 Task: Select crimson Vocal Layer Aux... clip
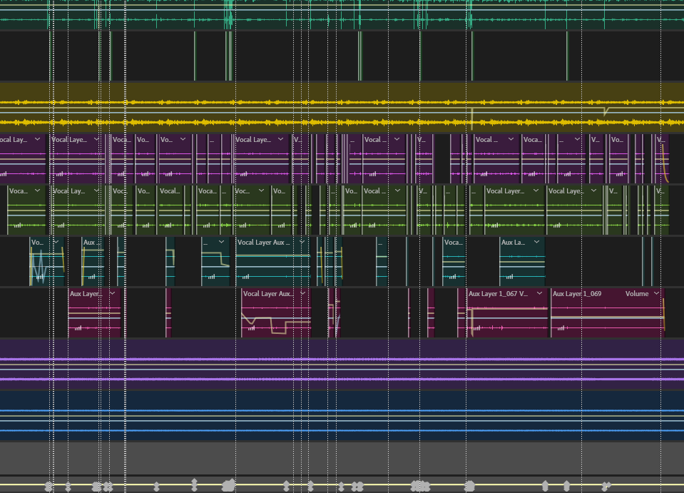276,312
